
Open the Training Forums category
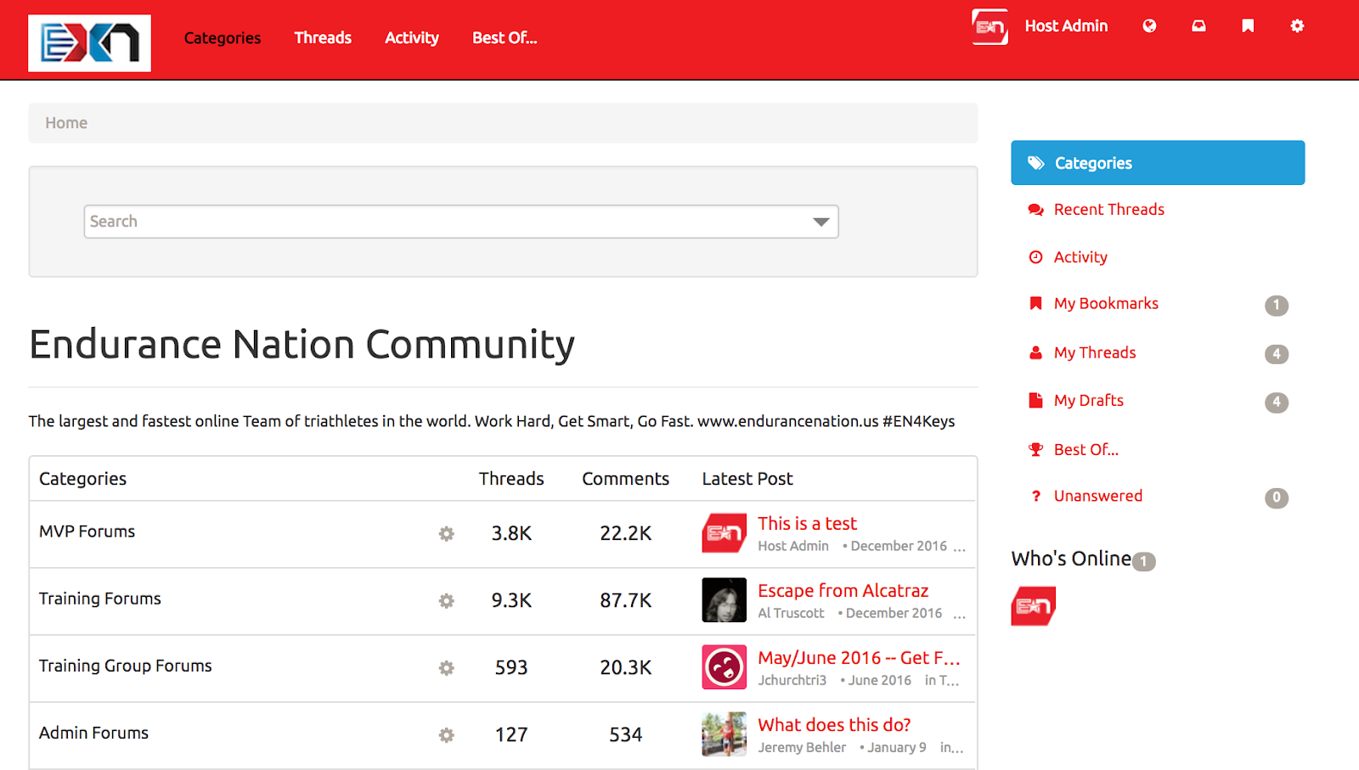click(x=99, y=599)
